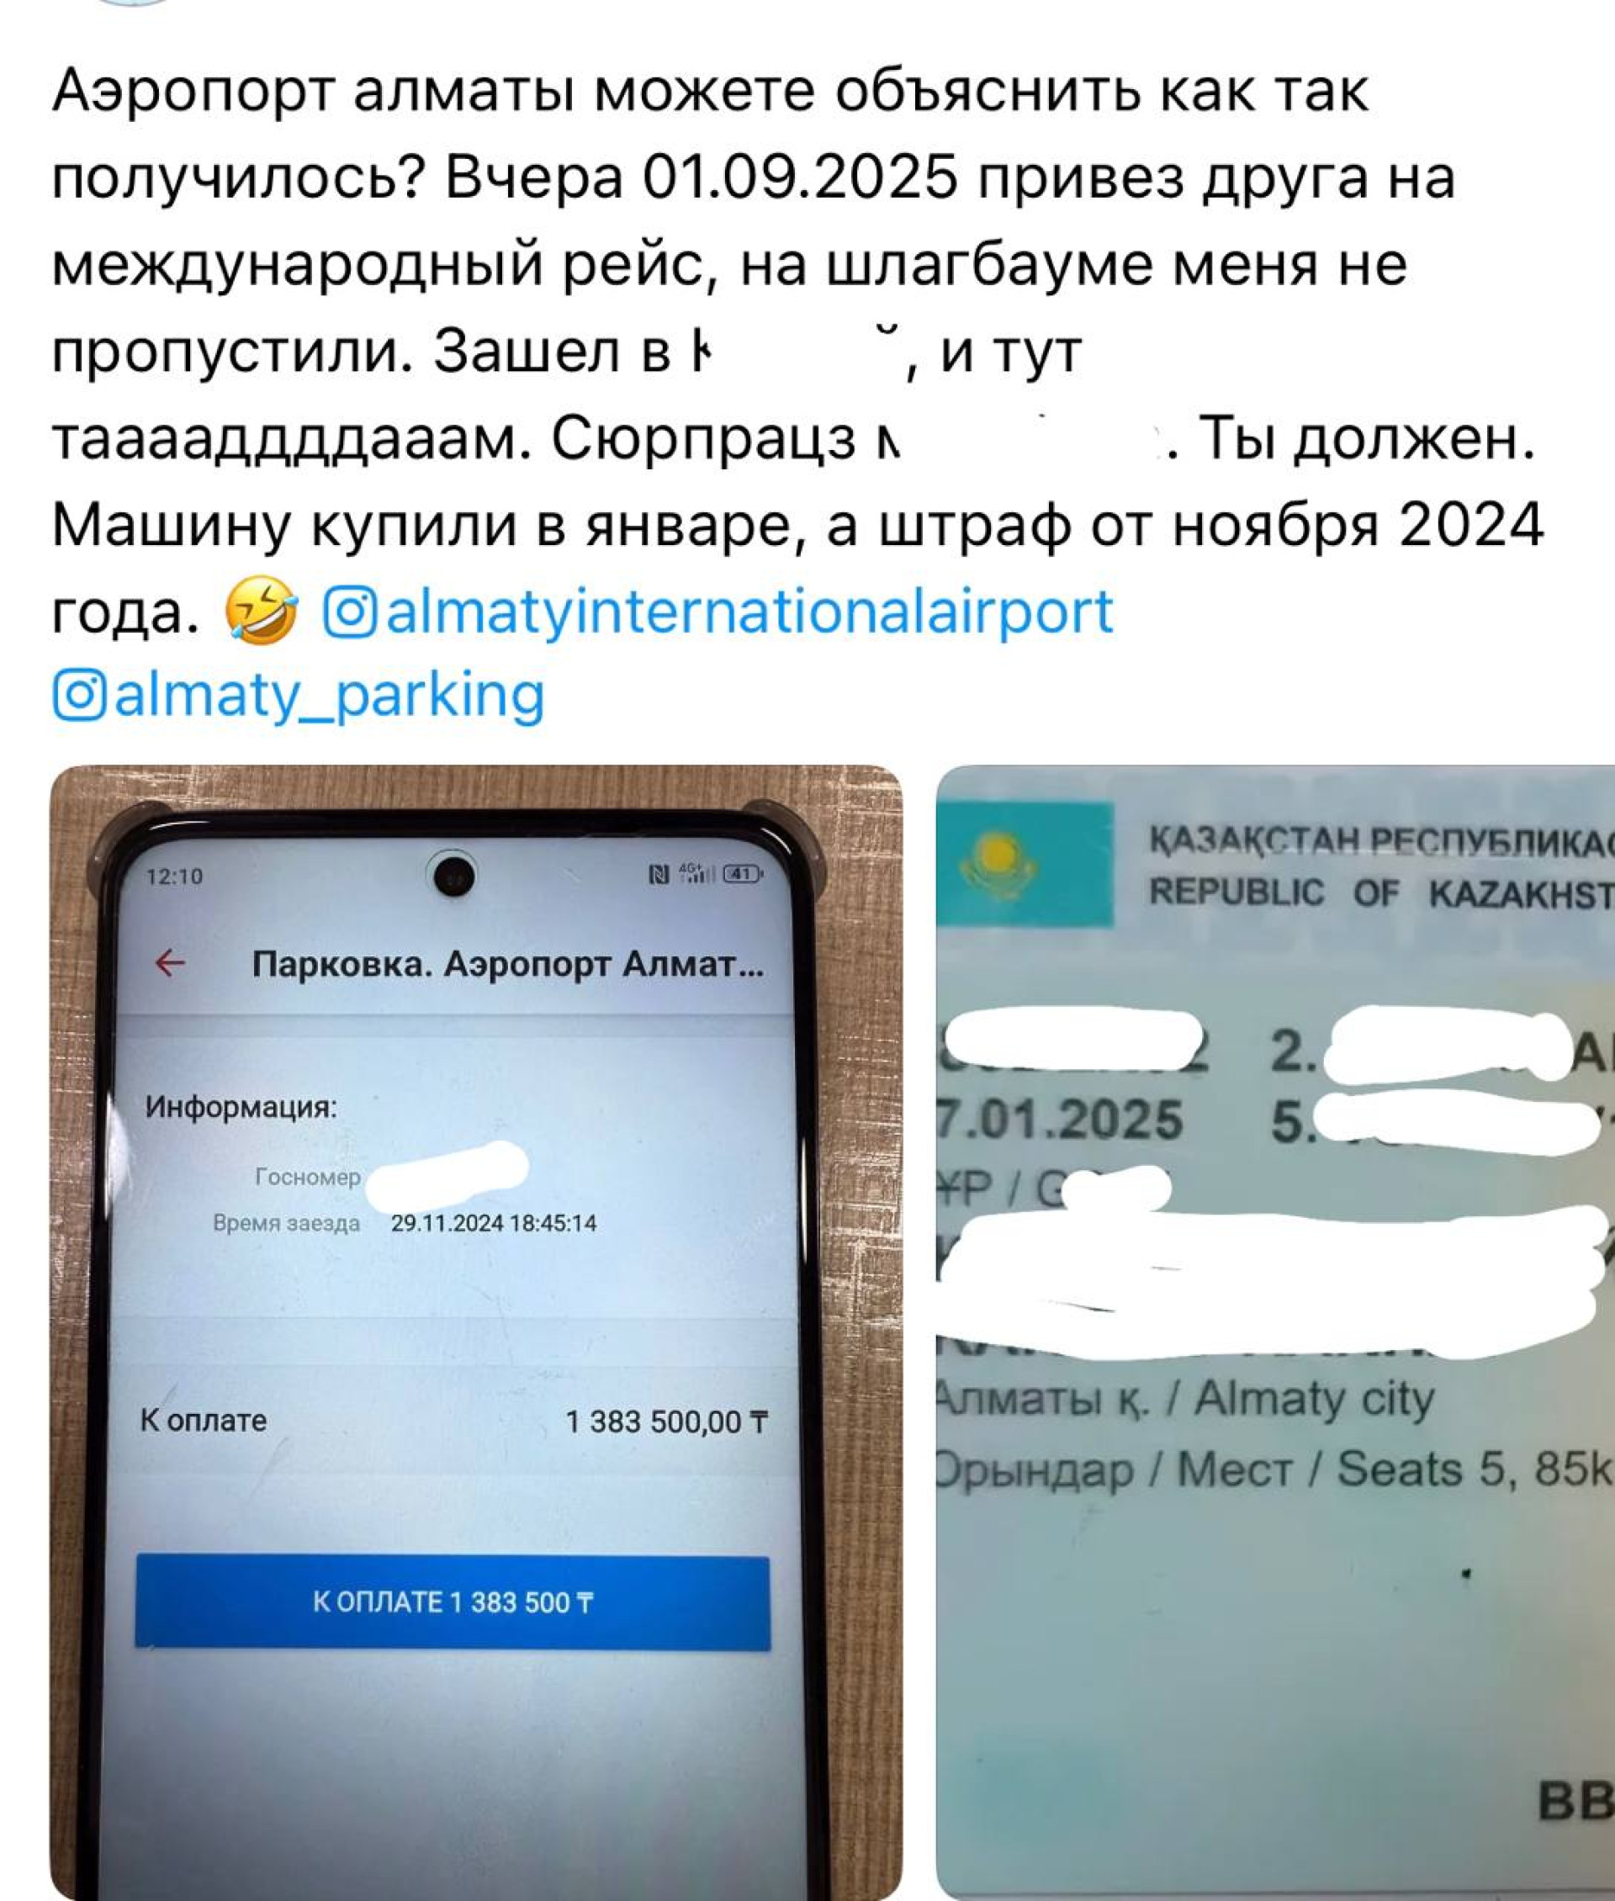Tap the Instagram icon before almaty_parking
This screenshot has height=1901, width=1615.
[80, 696]
